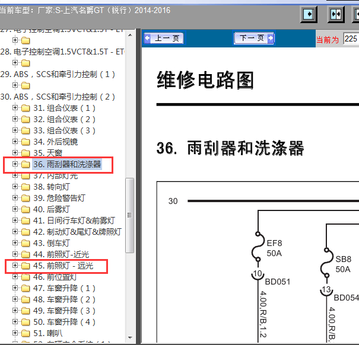Expand the 47. 车窗升降（1） node
Screen dimensions: 359x345
pyautogui.click(x=15, y=287)
